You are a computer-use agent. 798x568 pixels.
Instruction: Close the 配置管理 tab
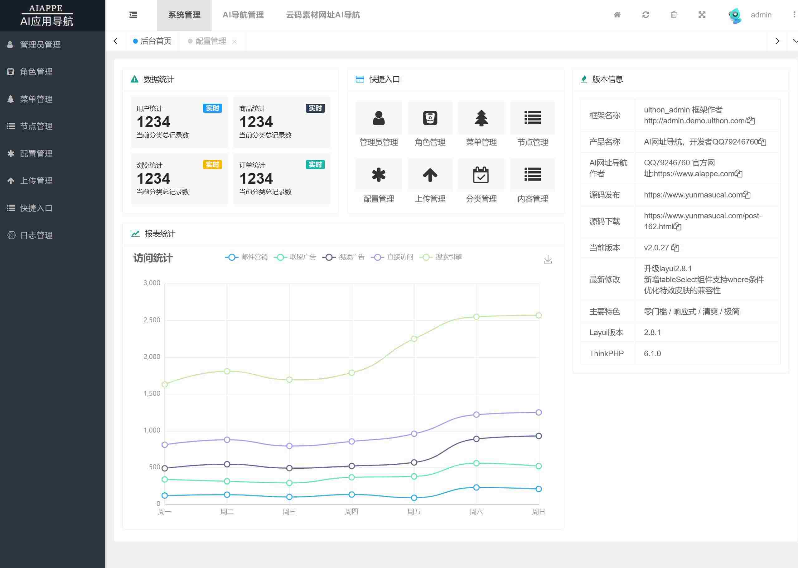[x=235, y=41]
